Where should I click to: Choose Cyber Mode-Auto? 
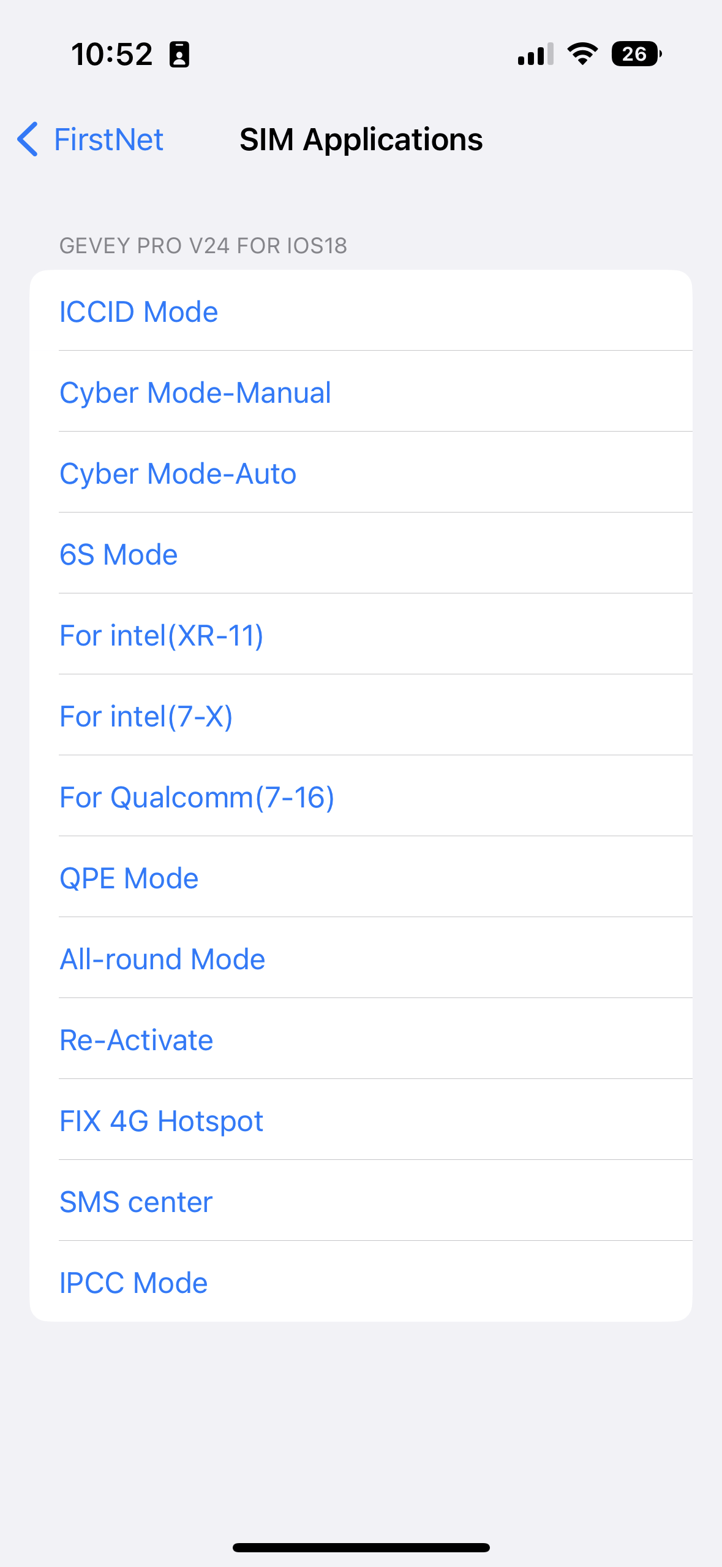(178, 473)
